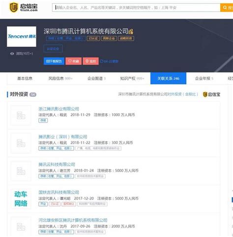
Task: Click the status tag under 河北雄安新区腾讯
Action: [56, 232]
